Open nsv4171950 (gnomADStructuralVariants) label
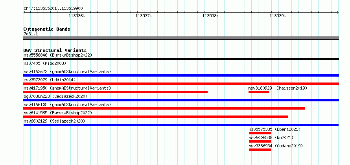Image resolution: width=350 pixels, height=165 pixels. [x=67, y=88]
